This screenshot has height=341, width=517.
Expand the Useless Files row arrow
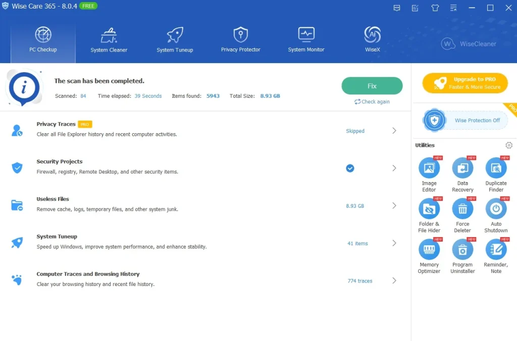[394, 206]
